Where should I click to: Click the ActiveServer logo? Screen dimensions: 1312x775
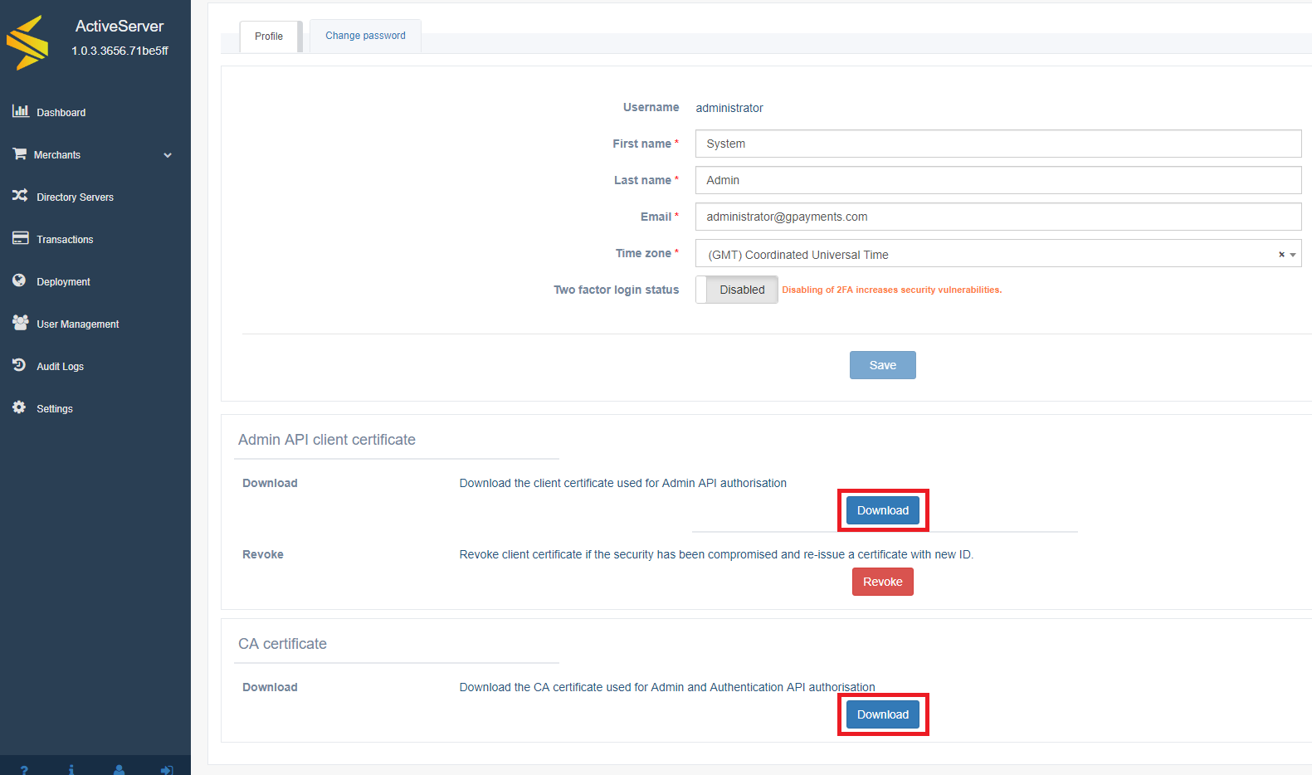coord(28,42)
